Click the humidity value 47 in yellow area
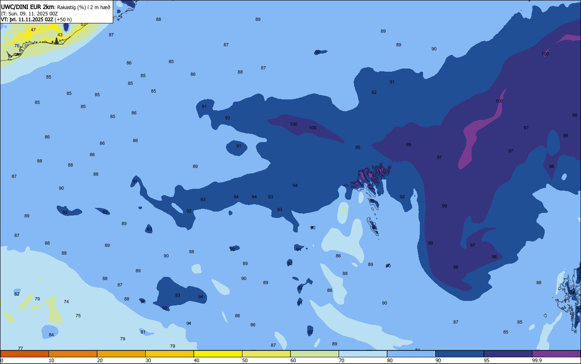The width and height of the screenshot is (581, 364). click(x=33, y=30)
